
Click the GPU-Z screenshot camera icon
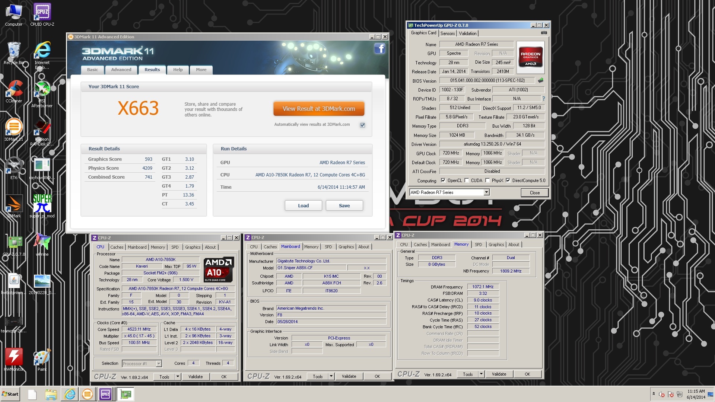(x=544, y=33)
